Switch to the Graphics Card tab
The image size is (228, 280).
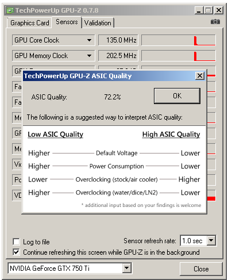tap(30, 23)
